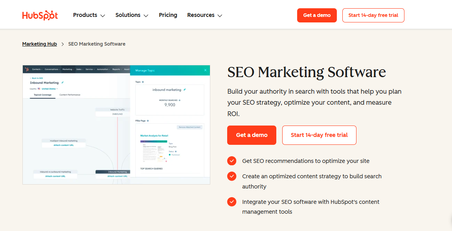Click the HubSpot sprocket icon in the dashboard screenshot

click(28, 69)
